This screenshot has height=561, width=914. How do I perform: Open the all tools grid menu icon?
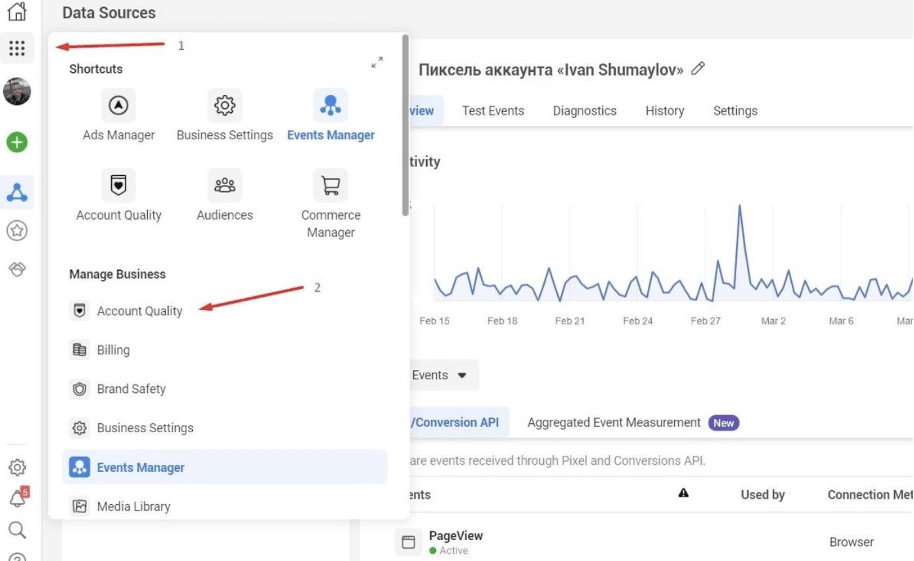[17, 48]
